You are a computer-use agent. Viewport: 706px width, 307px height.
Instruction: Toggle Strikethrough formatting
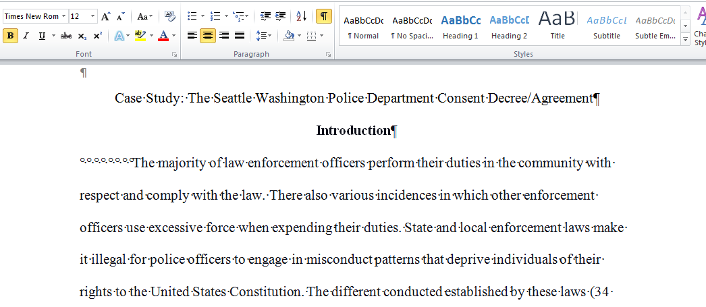pyautogui.click(x=66, y=36)
